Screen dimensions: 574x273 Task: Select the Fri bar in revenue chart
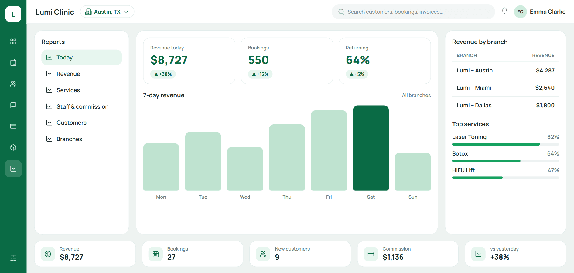coord(329,150)
